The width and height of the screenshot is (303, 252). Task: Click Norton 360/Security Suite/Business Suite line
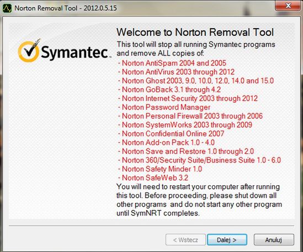click(199, 160)
